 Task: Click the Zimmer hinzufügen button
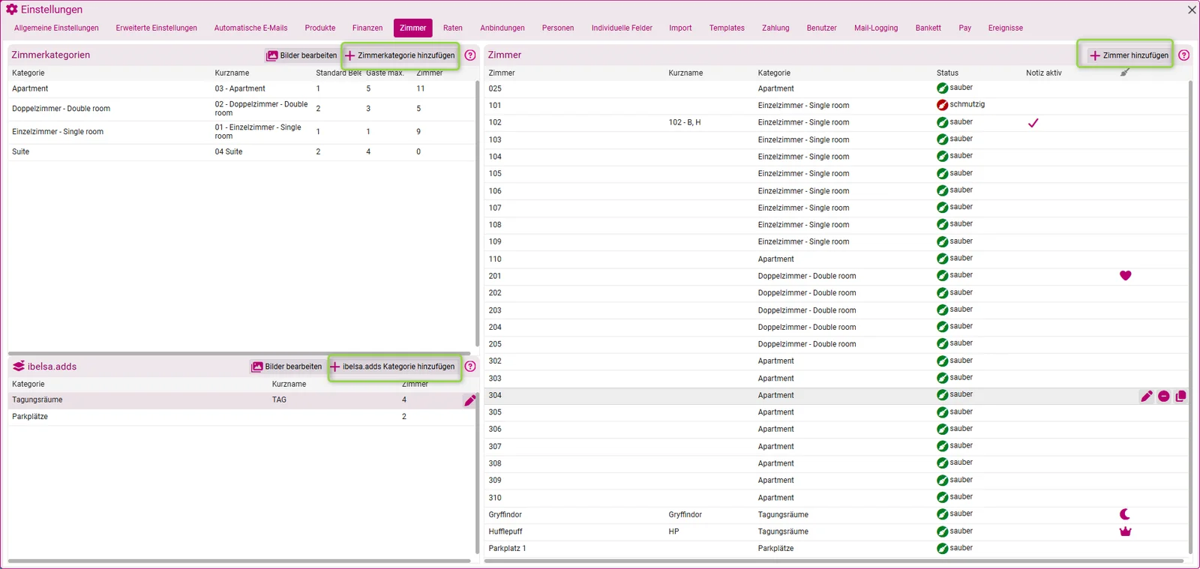pyautogui.click(x=1129, y=55)
